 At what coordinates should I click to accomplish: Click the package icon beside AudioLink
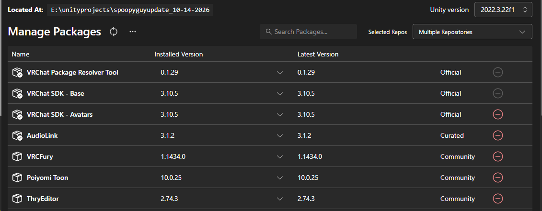[17, 135]
